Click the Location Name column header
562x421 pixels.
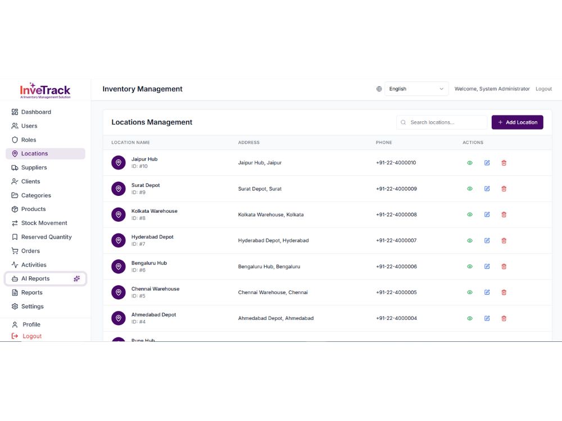pos(130,143)
